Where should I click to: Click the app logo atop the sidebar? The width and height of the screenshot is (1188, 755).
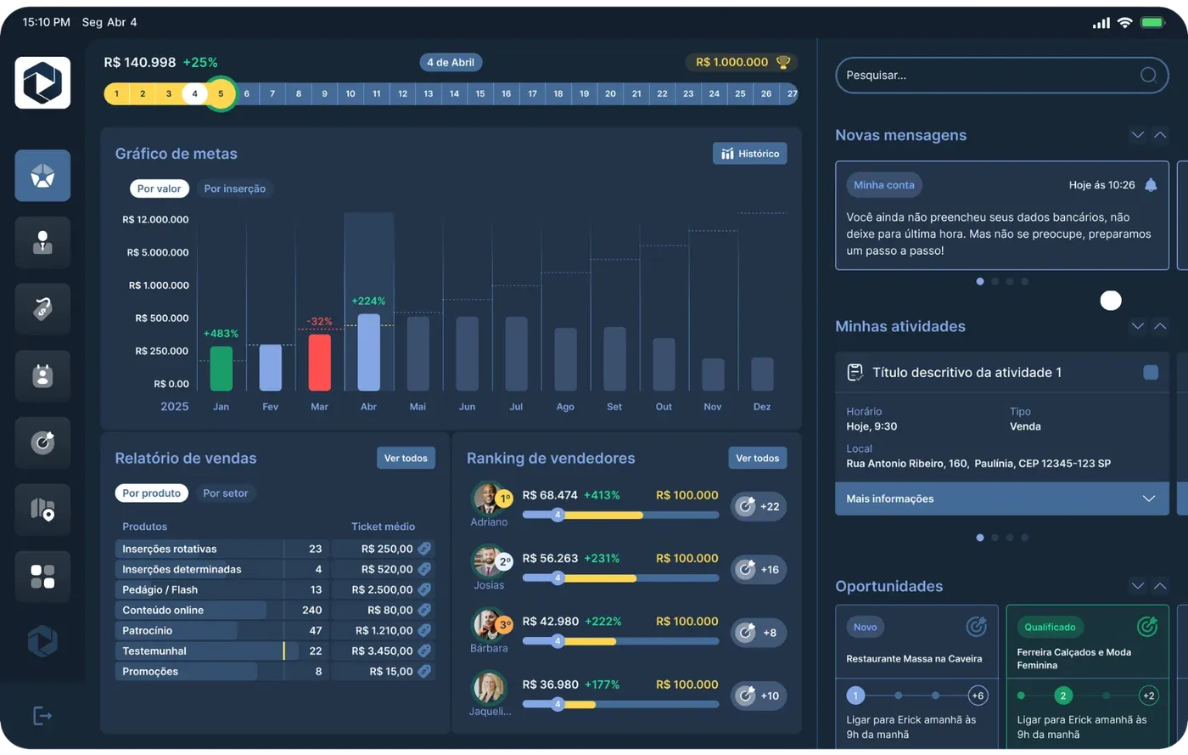pyautogui.click(x=42, y=83)
